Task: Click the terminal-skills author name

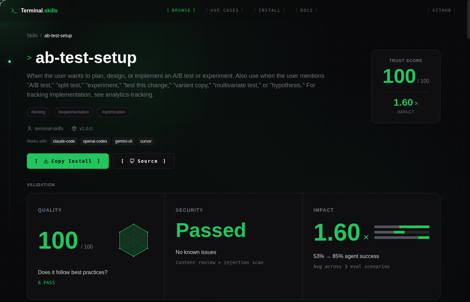Action: click(x=49, y=129)
